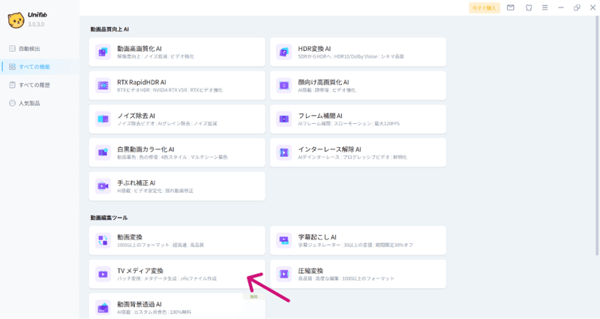Viewport: 600px width, 319px height.
Task: Click the 動画品質向上 AI section heading
Action: pyautogui.click(x=109, y=29)
